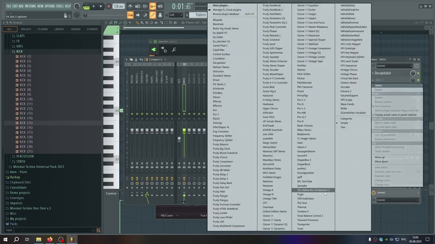
Task: Select piano roll magnet snap icon
Action: tap(116, 23)
